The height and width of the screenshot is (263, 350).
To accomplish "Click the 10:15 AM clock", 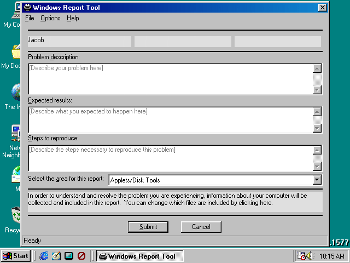I will pyautogui.click(x=331, y=256).
